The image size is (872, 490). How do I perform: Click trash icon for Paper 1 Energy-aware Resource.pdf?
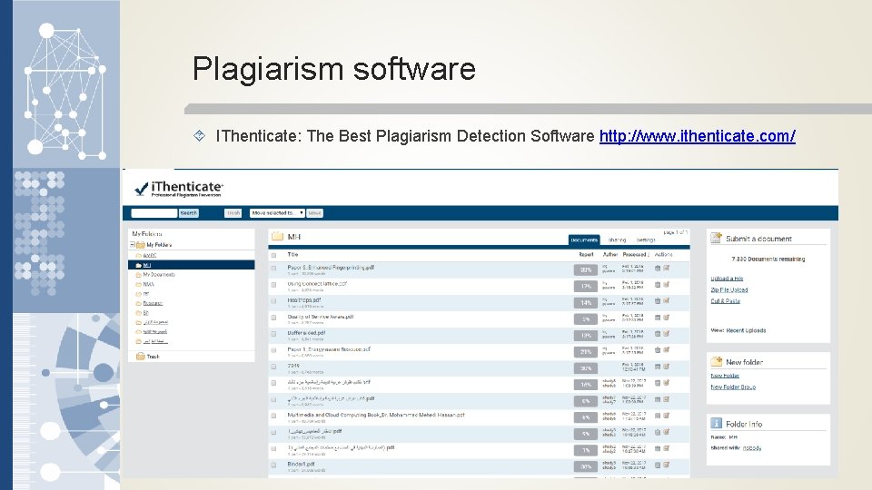(658, 350)
